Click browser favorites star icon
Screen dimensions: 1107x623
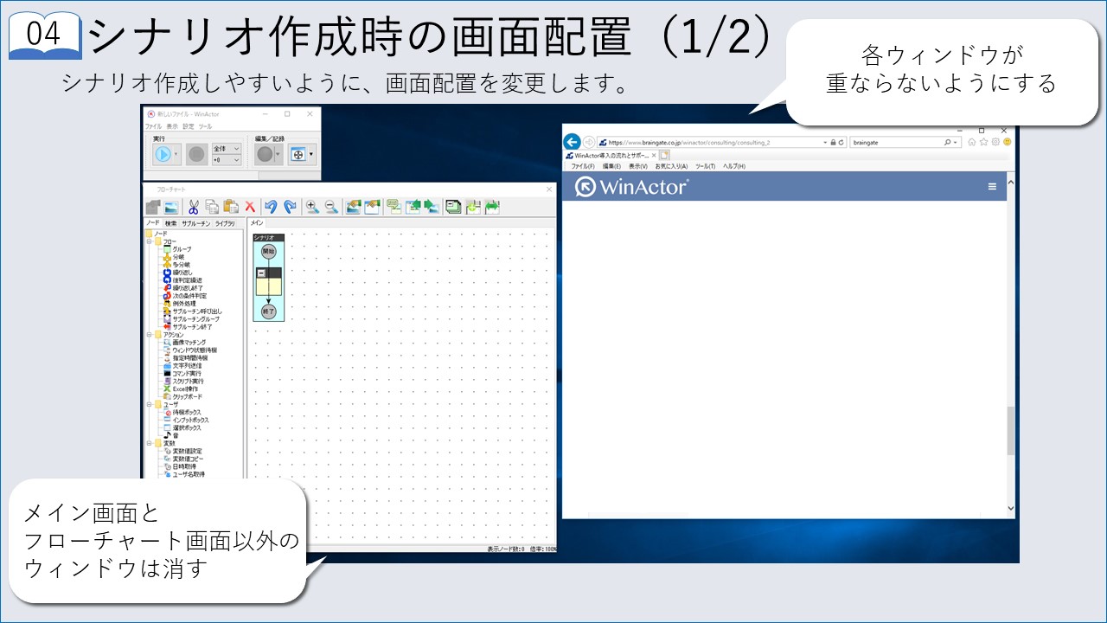[x=984, y=142]
